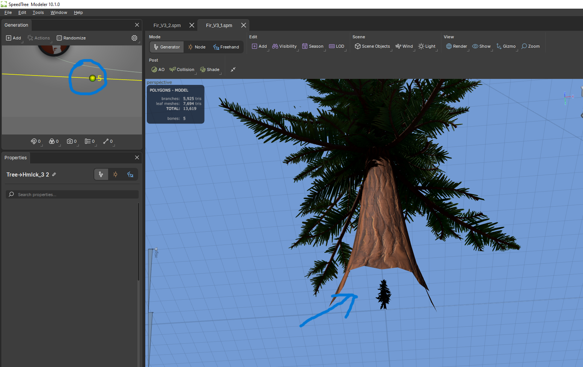The image size is (583, 367).
Task: Click Add in the Generation panel
Action: [x=14, y=38]
